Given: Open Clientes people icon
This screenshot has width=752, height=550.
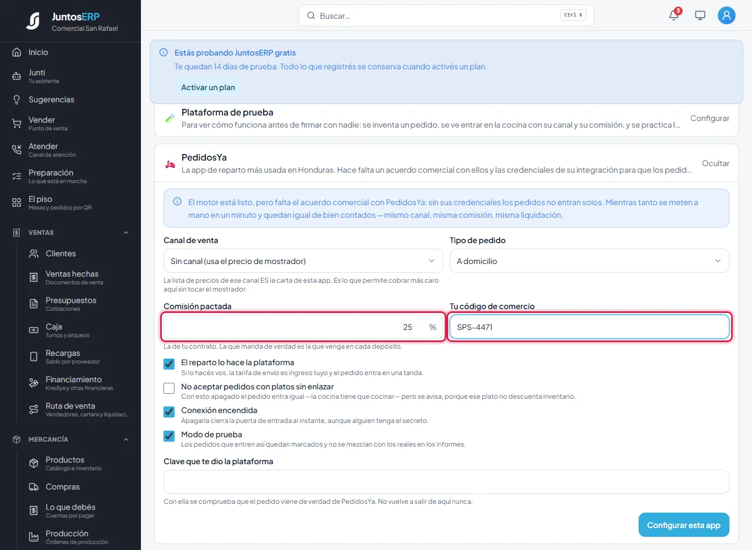Looking at the screenshot, I should coord(34,254).
